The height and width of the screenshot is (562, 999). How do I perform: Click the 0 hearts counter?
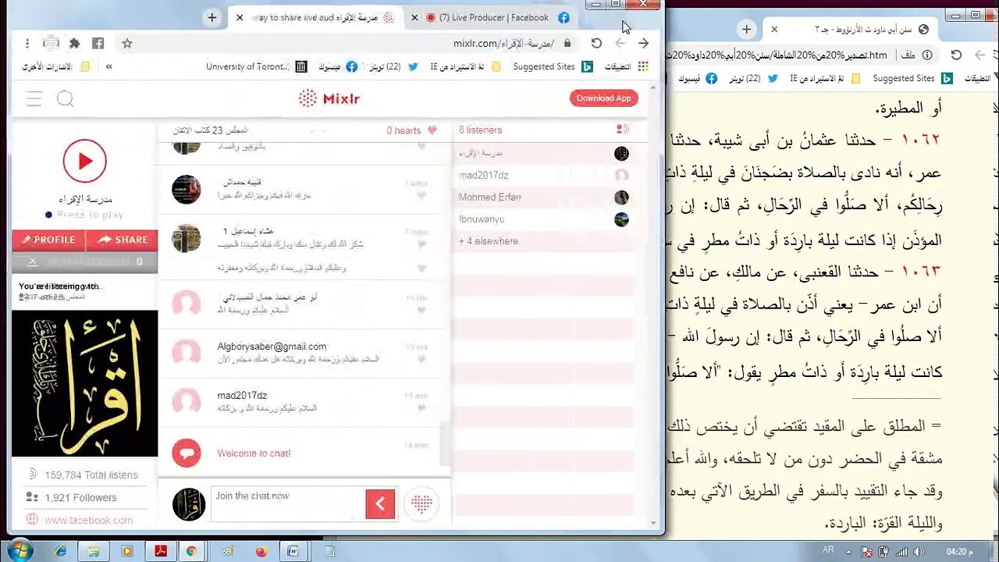(x=411, y=130)
